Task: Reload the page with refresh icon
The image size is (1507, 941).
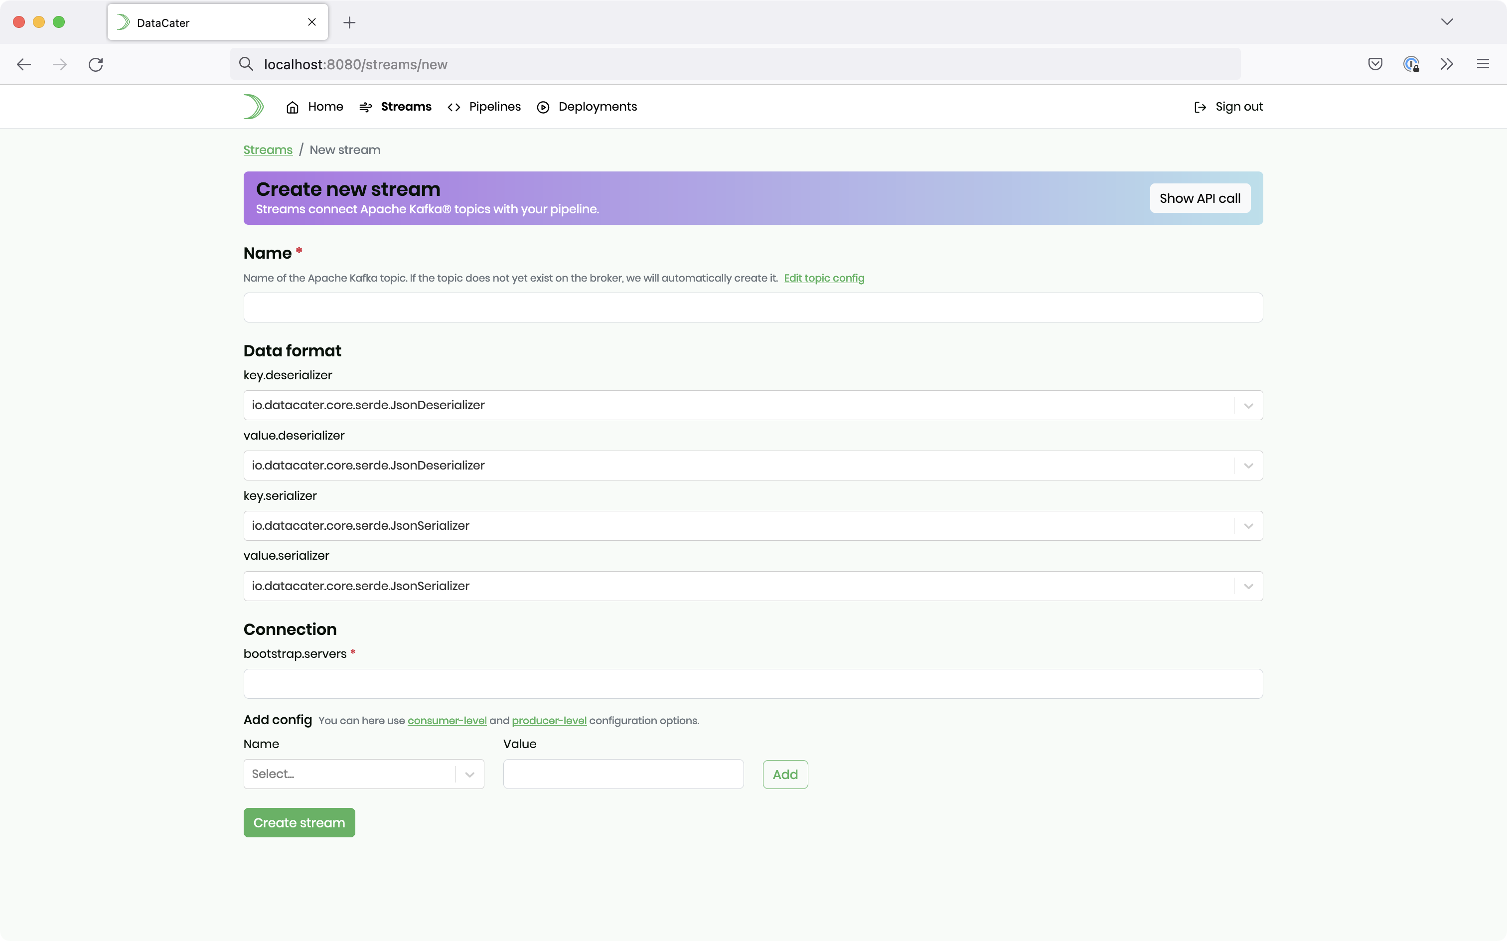Action: (x=96, y=64)
